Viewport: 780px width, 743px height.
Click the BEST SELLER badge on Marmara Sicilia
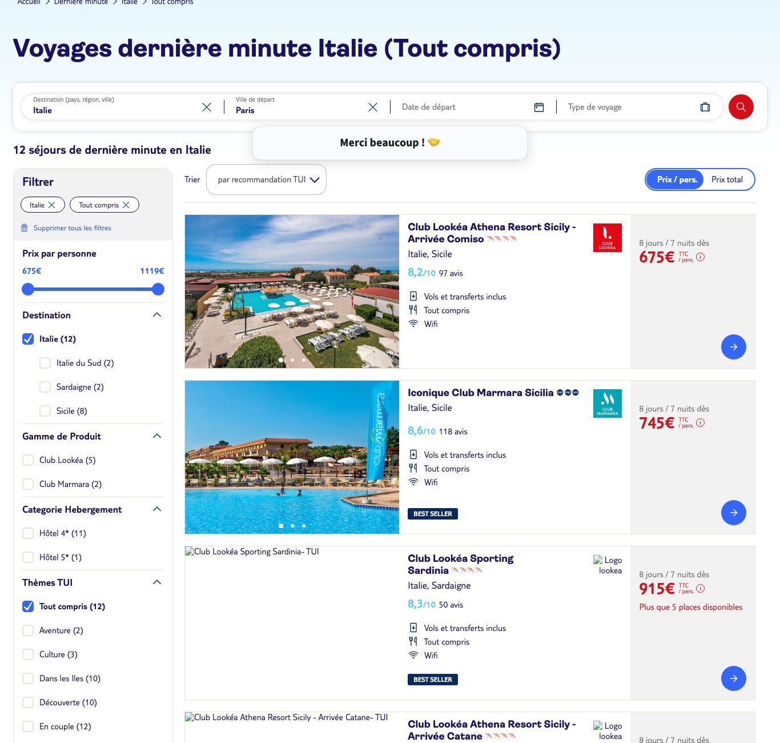point(433,514)
